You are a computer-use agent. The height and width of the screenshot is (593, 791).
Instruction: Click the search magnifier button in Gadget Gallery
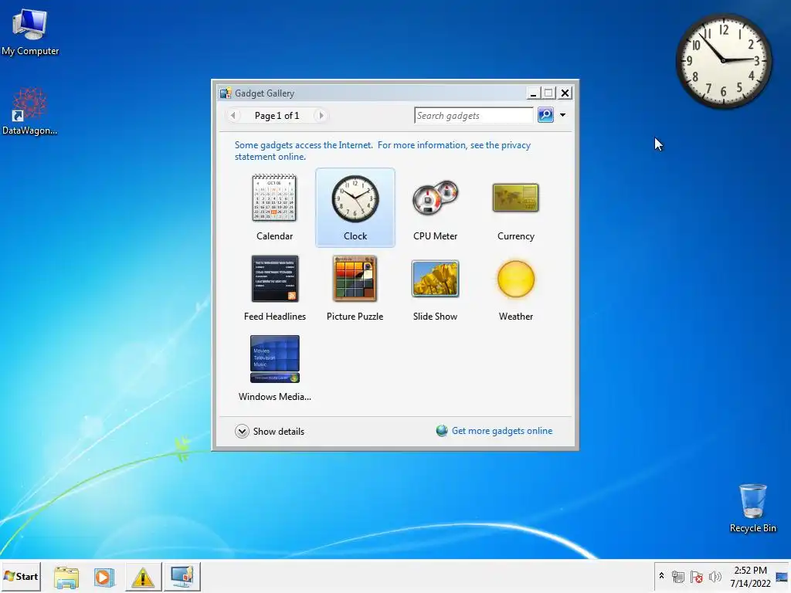(x=545, y=115)
